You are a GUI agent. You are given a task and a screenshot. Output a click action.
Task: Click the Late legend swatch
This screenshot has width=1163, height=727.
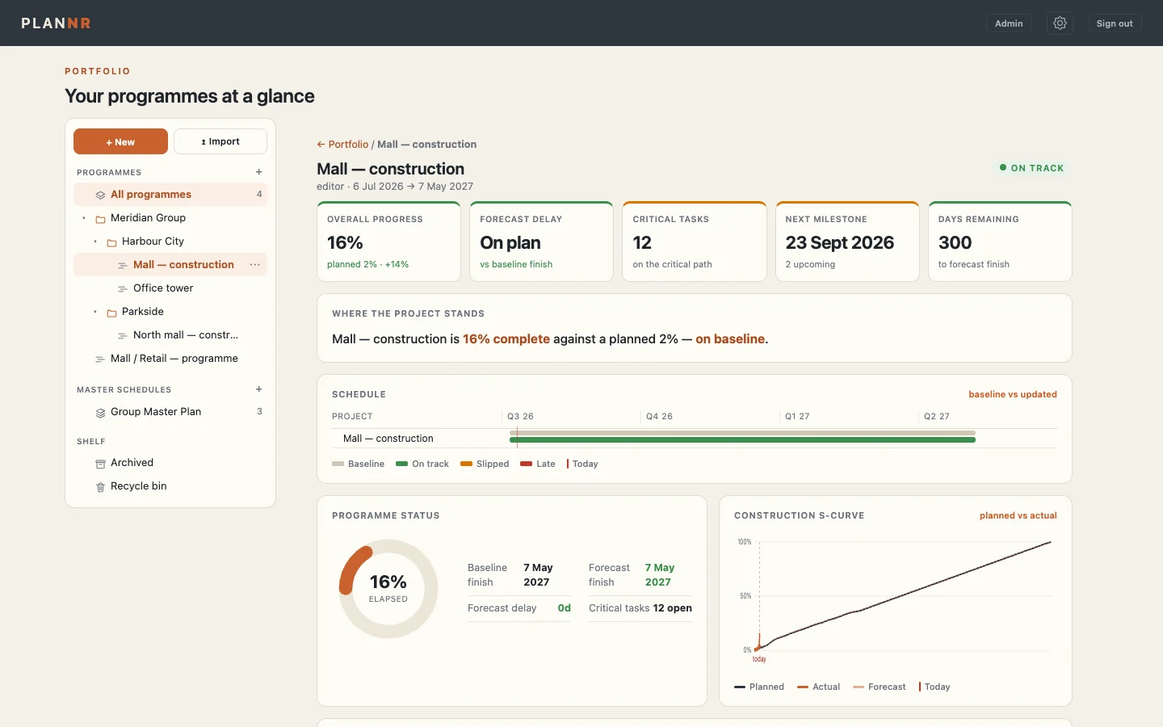click(x=527, y=464)
